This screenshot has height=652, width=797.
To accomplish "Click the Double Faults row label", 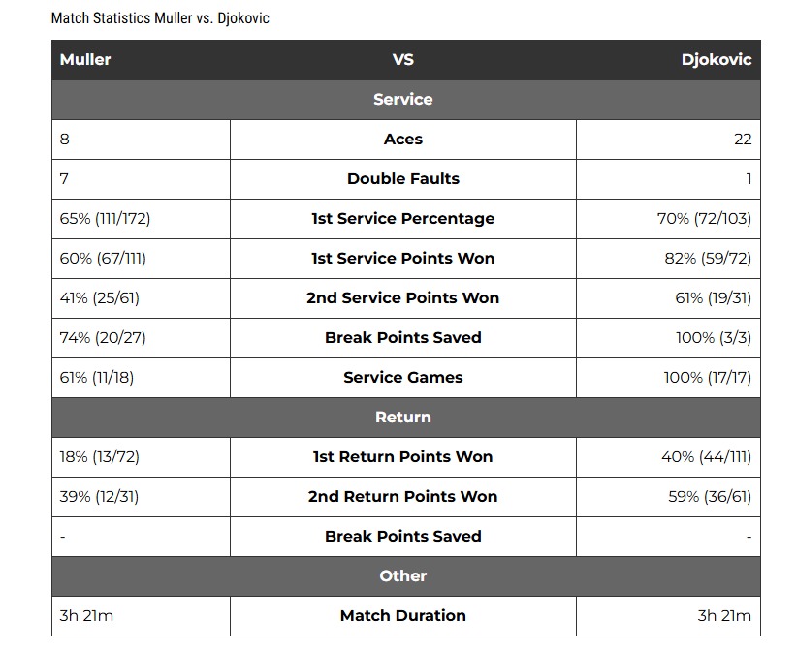I will pyautogui.click(x=403, y=178).
